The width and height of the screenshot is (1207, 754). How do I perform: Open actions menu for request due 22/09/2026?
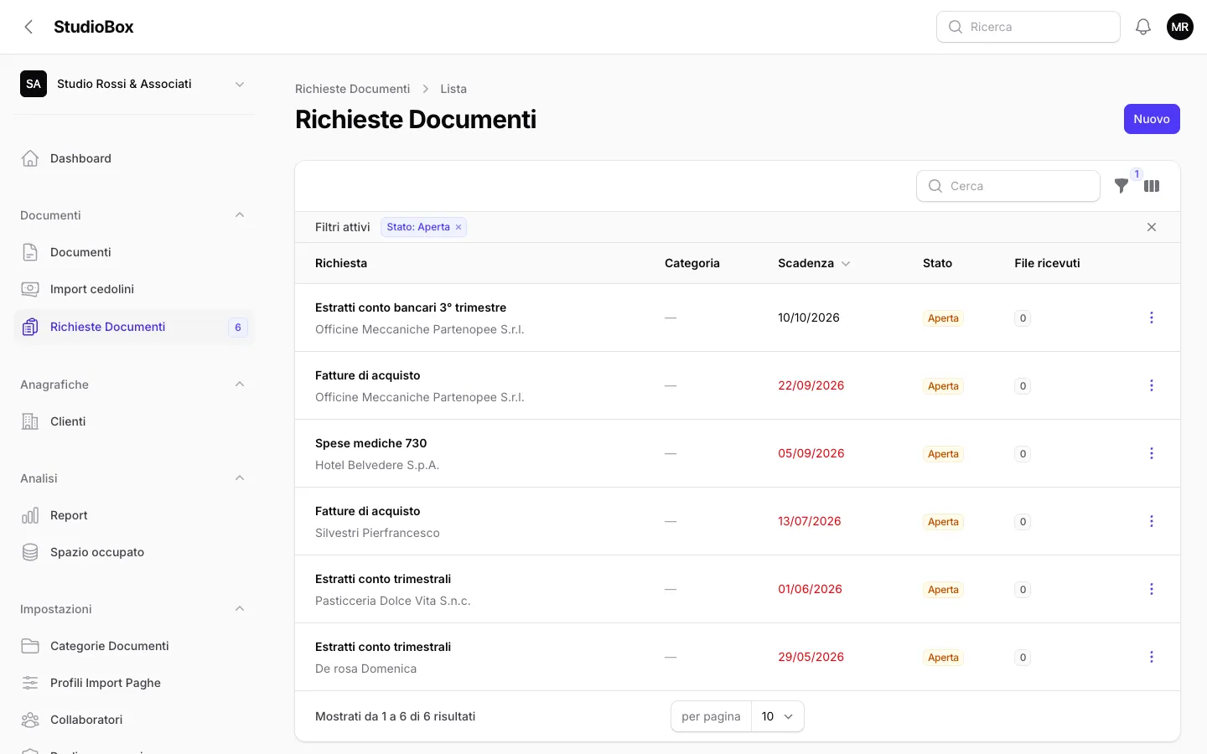click(1152, 385)
